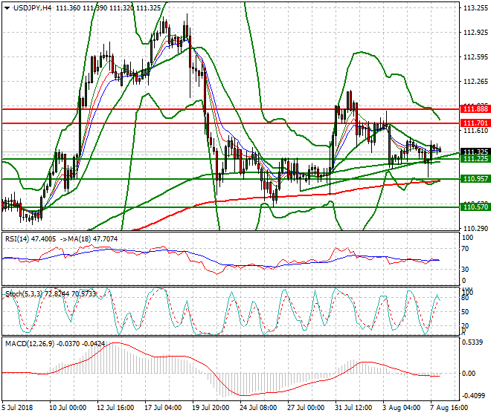Viewport: 491px width, 416px height.
Task: Select the 112.595 price axis value
Action: (x=475, y=57)
